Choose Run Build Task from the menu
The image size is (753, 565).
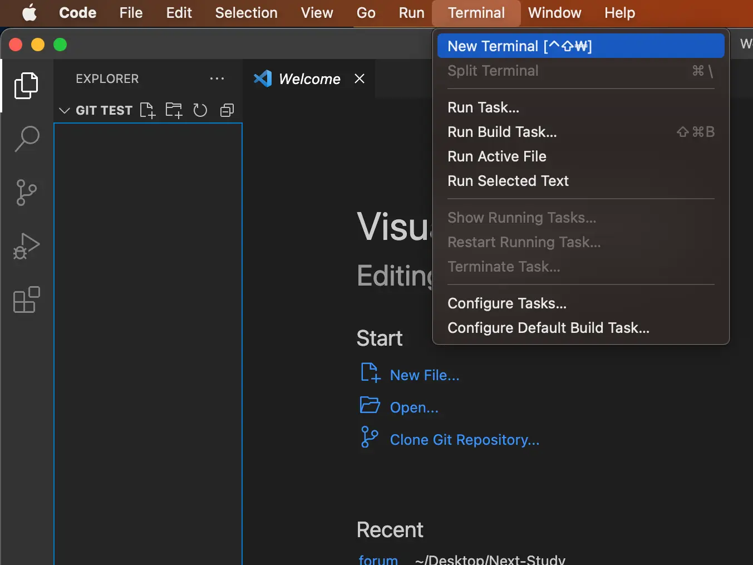[x=501, y=132]
